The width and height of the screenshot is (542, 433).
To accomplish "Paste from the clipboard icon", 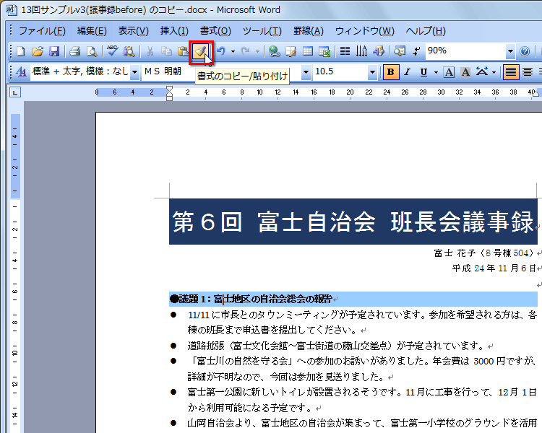I will point(183,52).
